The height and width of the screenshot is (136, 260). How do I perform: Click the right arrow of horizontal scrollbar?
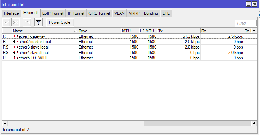click(254, 123)
